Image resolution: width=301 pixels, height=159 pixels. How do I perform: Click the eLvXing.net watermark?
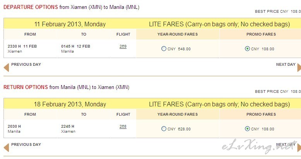click(260, 146)
